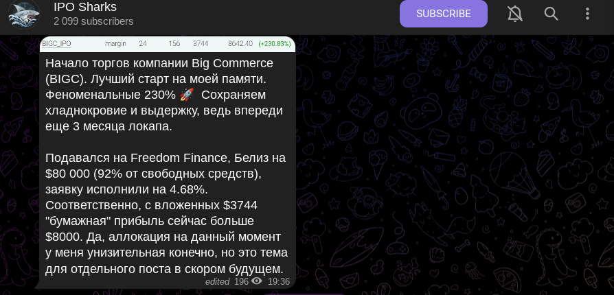Select the Freedom Finance paragraph of the post
614x295 pixels.
pos(166,213)
